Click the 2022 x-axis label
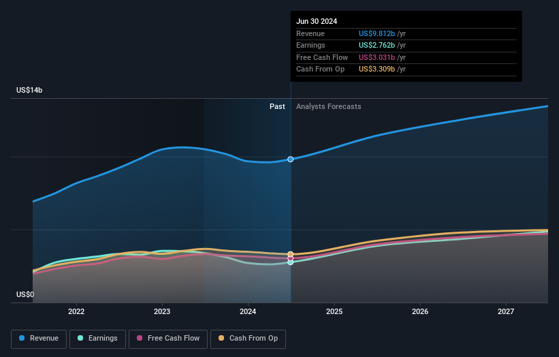This screenshot has height=357, width=559. 76,312
